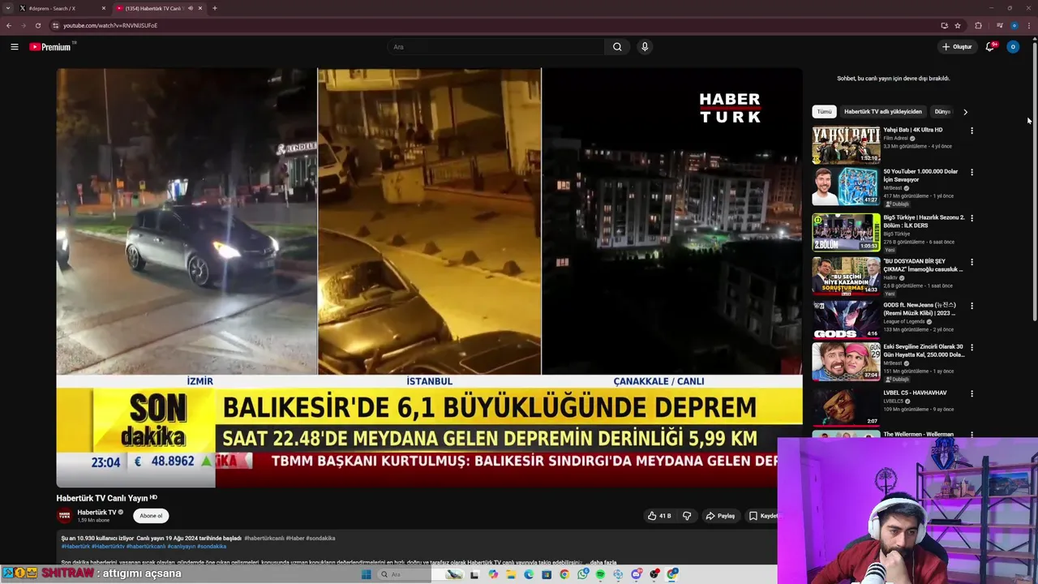Open options for Eski Sevgiline Zincirli video
The width and height of the screenshot is (1038, 584).
coord(972,348)
